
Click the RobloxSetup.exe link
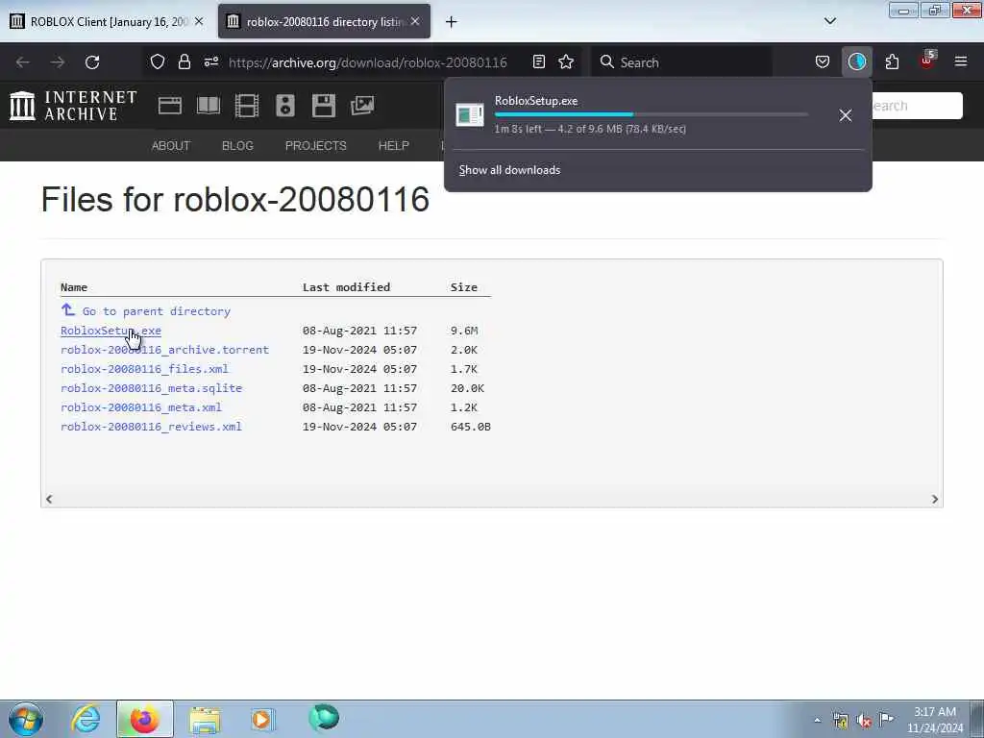click(x=111, y=331)
